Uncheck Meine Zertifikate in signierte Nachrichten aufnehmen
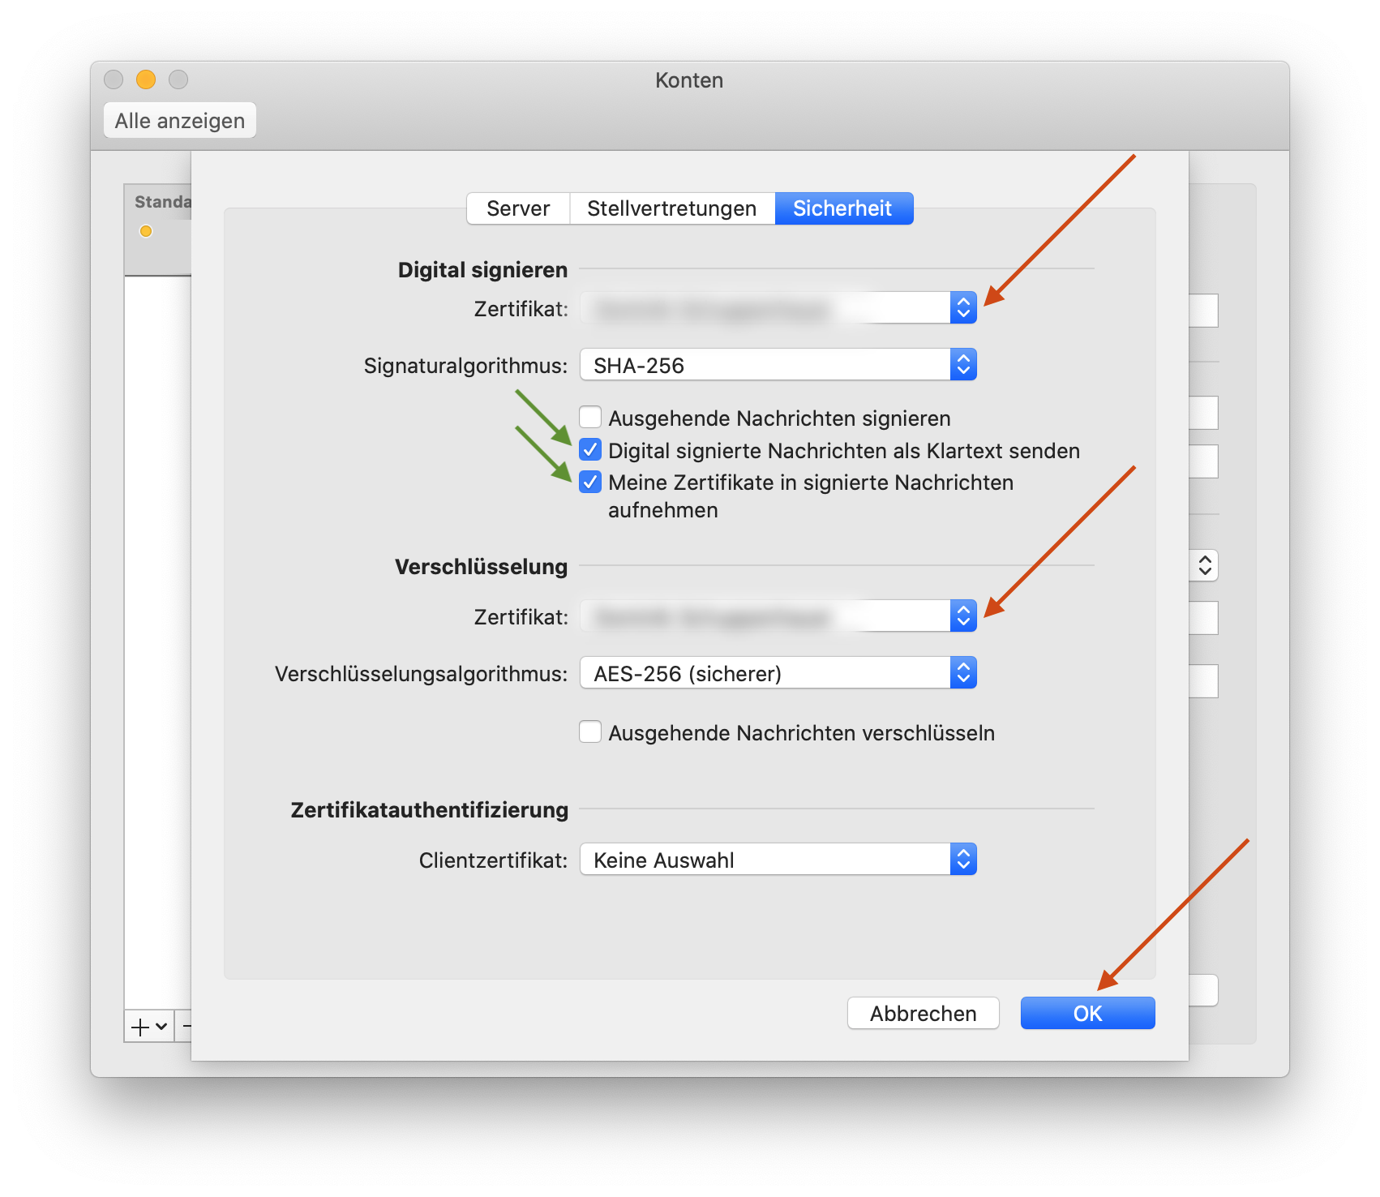The image size is (1380, 1197). coord(590,483)
